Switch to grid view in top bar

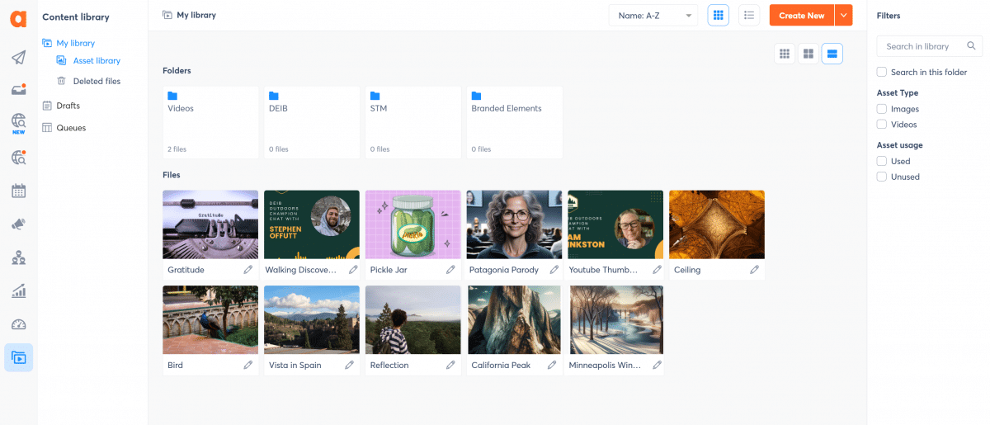719,15
